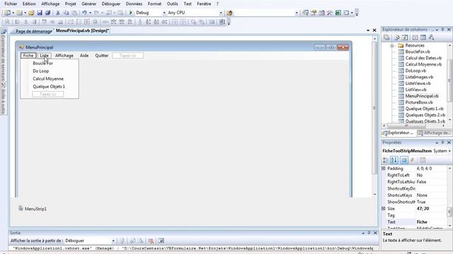Click the Alphabetical sort icon in Properties

coord(394,160)
